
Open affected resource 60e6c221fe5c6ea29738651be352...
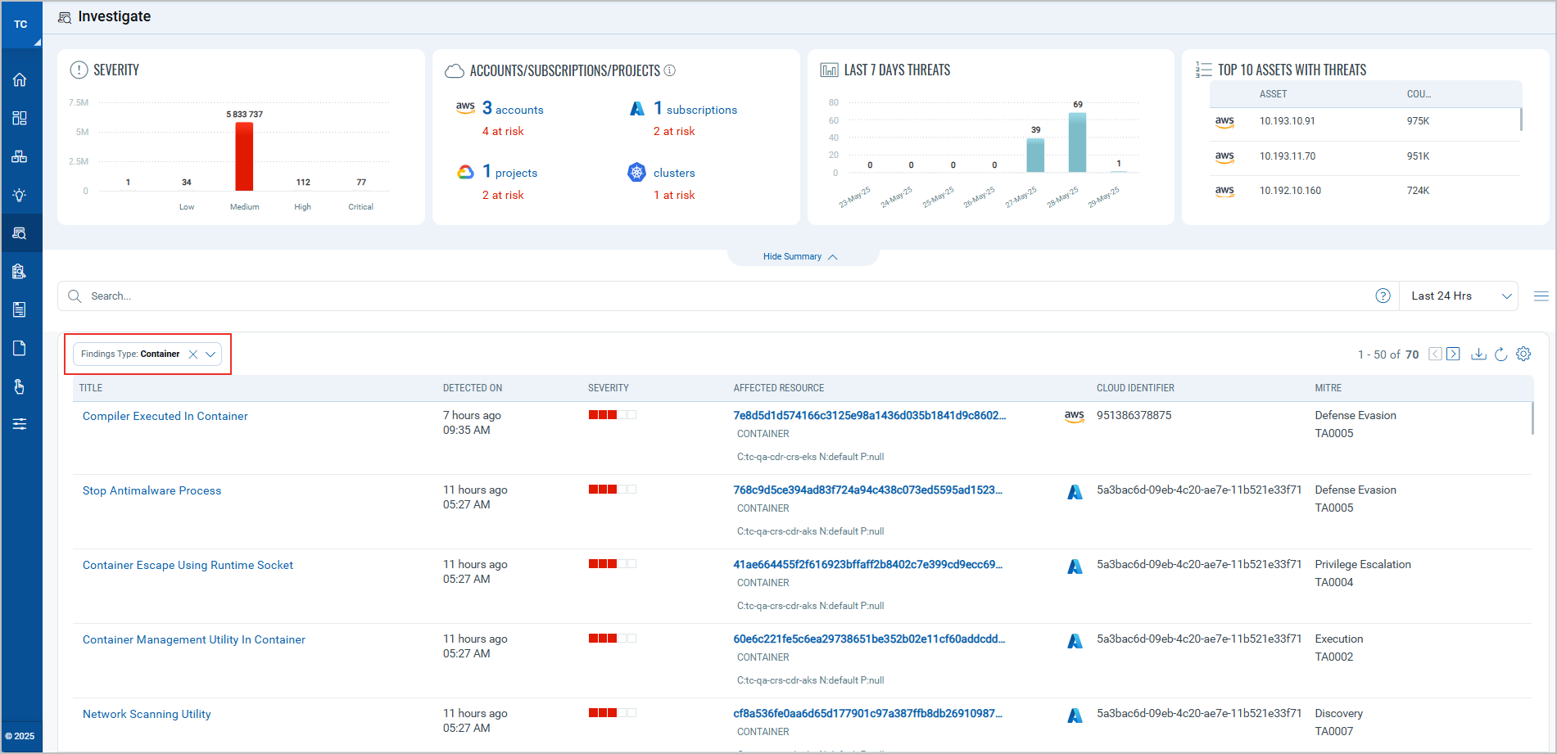pyautogui.click(x=869, y=639)
